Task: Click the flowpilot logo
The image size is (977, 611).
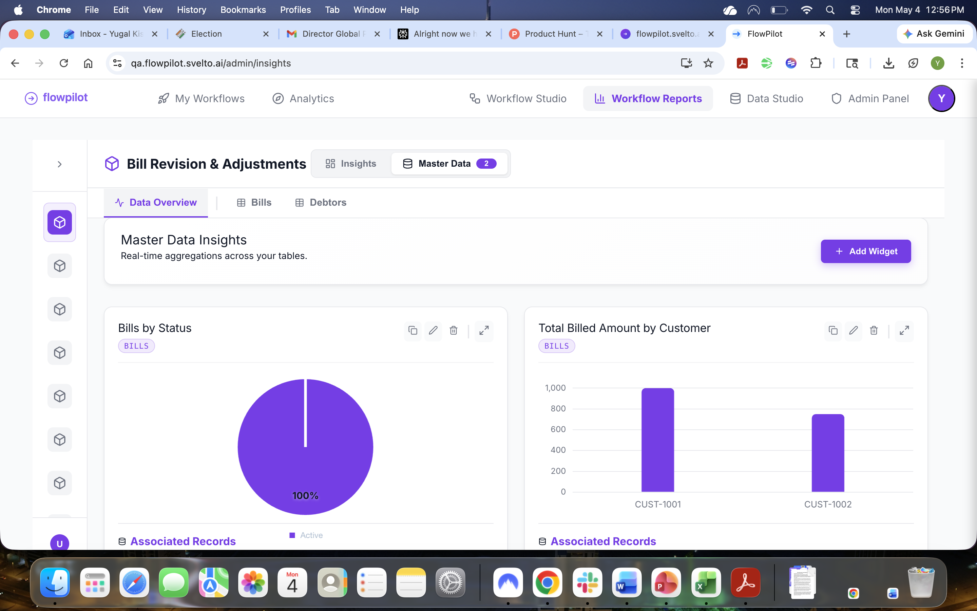Action: [56, 98]
